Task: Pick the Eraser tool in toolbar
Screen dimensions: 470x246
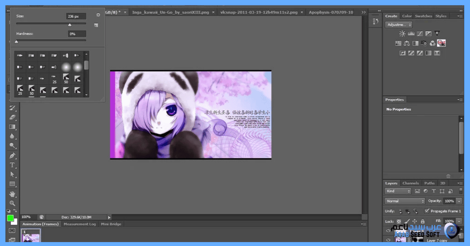Action: click(12, 117)
